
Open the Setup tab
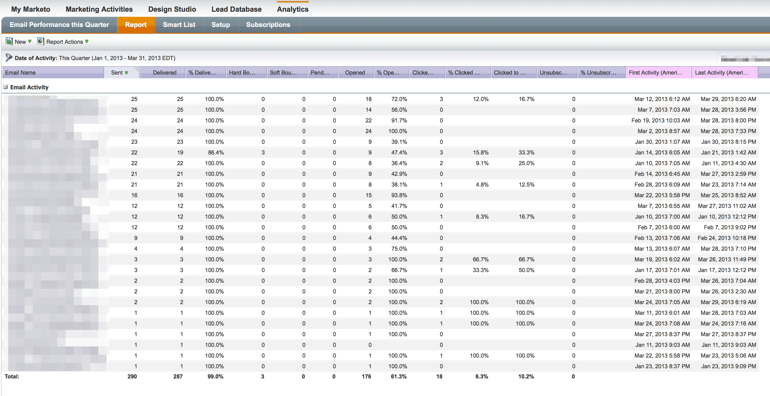click(x=221, y=25)
